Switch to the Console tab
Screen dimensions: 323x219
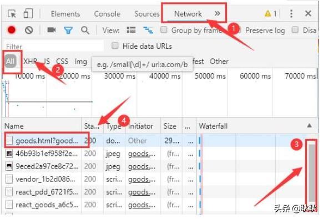[107, 14]
